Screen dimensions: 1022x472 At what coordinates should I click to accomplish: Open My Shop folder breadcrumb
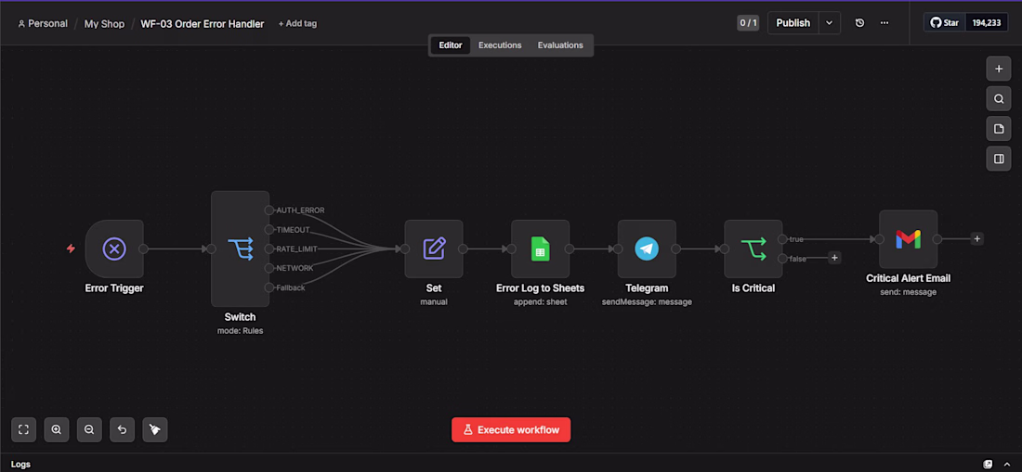[104, 23]
